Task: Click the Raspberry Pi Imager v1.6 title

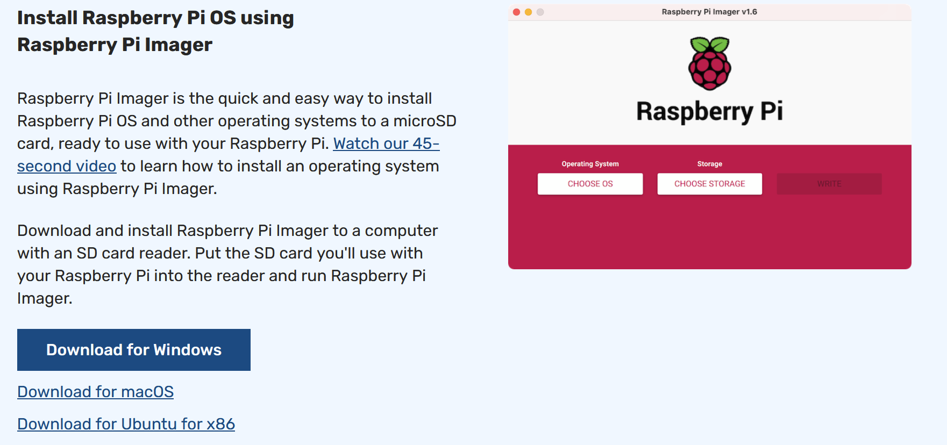Action: coord(709,12)
